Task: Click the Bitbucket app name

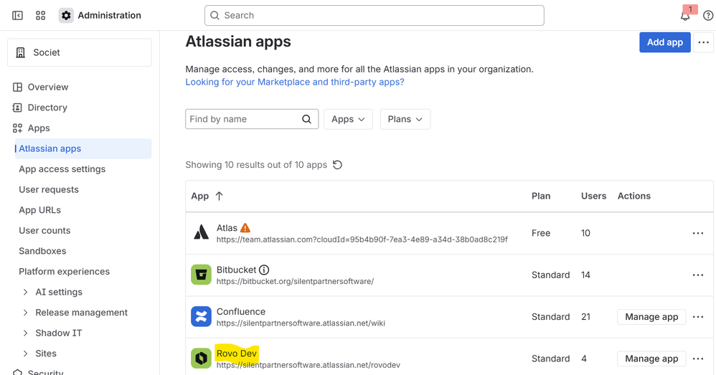Action: (x=237, y=270)
